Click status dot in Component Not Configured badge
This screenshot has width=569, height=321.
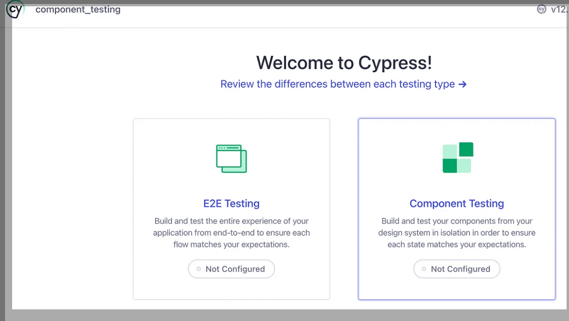point(424,269)
